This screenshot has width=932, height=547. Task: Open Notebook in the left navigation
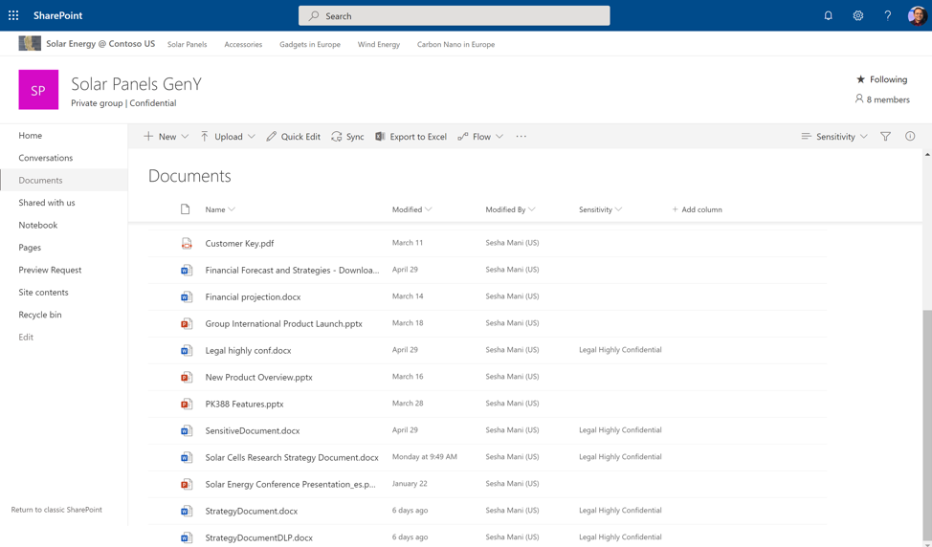[x=38, y=225]
